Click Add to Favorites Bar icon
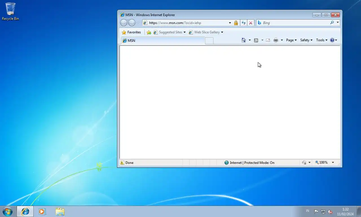The width and height of the screenshot is (361, 217). click(x=149, y=32)
